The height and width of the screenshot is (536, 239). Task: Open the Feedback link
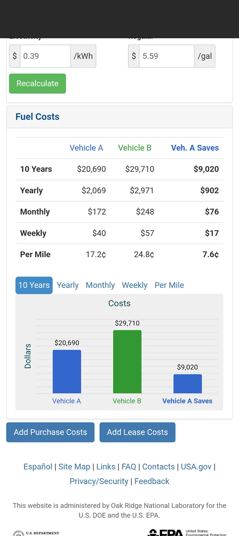point(151,481)
